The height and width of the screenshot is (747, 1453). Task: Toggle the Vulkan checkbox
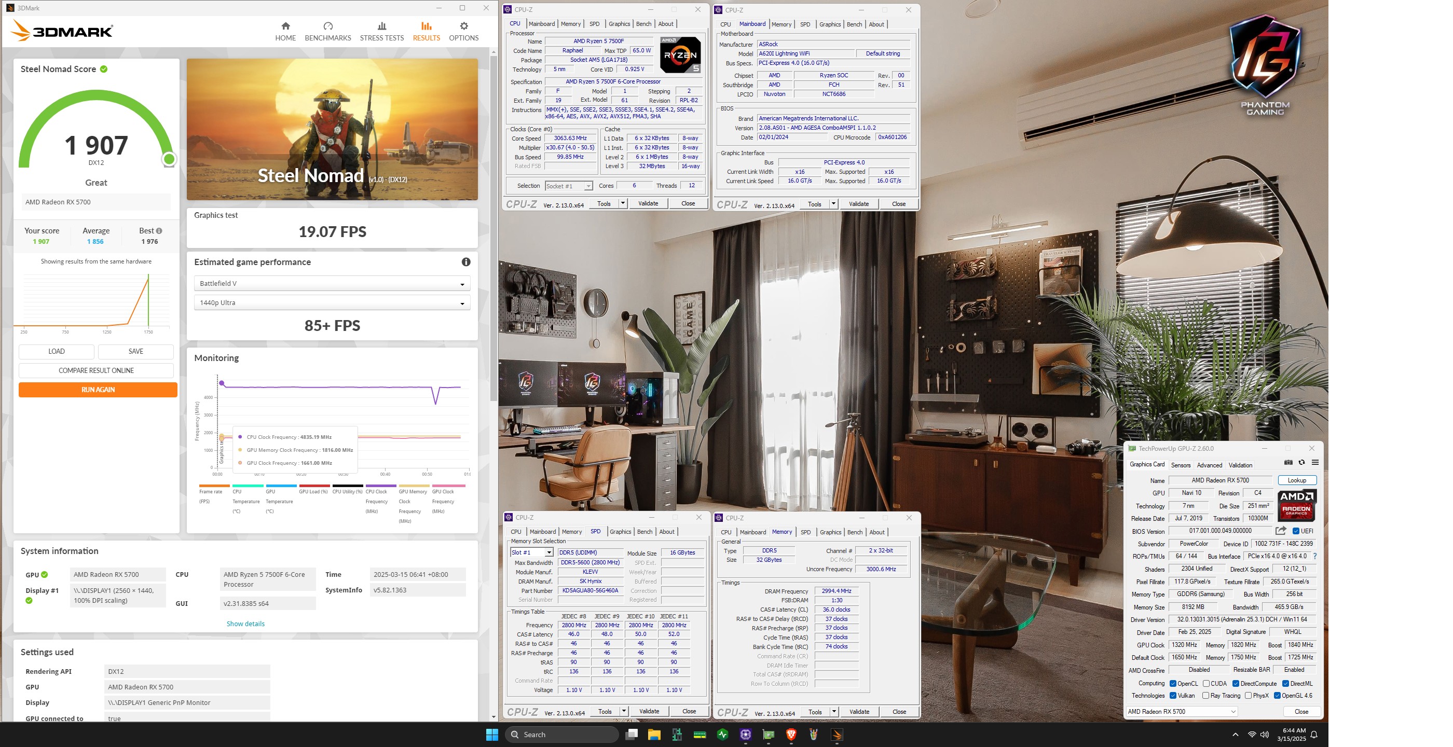(x=1173, y=695)
